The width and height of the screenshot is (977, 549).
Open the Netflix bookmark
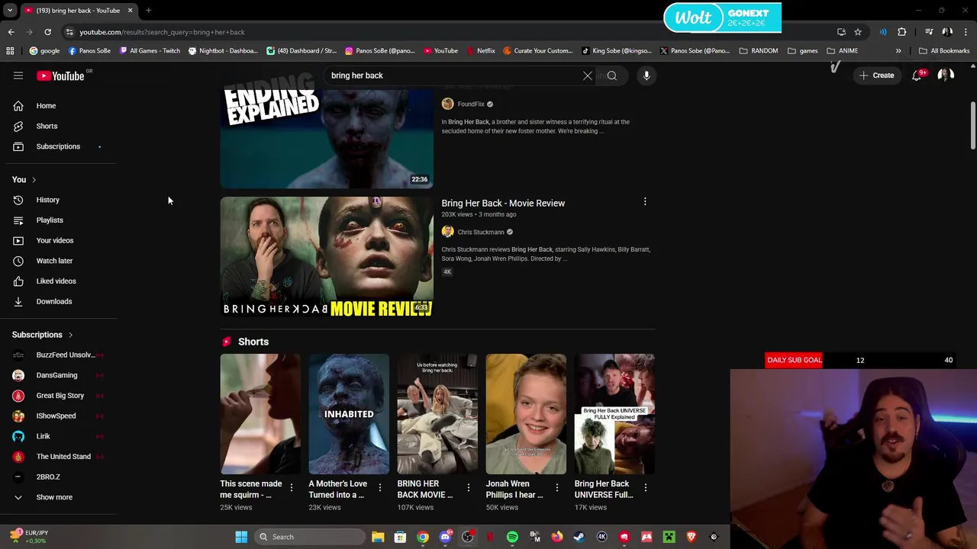tap(481, 51)
